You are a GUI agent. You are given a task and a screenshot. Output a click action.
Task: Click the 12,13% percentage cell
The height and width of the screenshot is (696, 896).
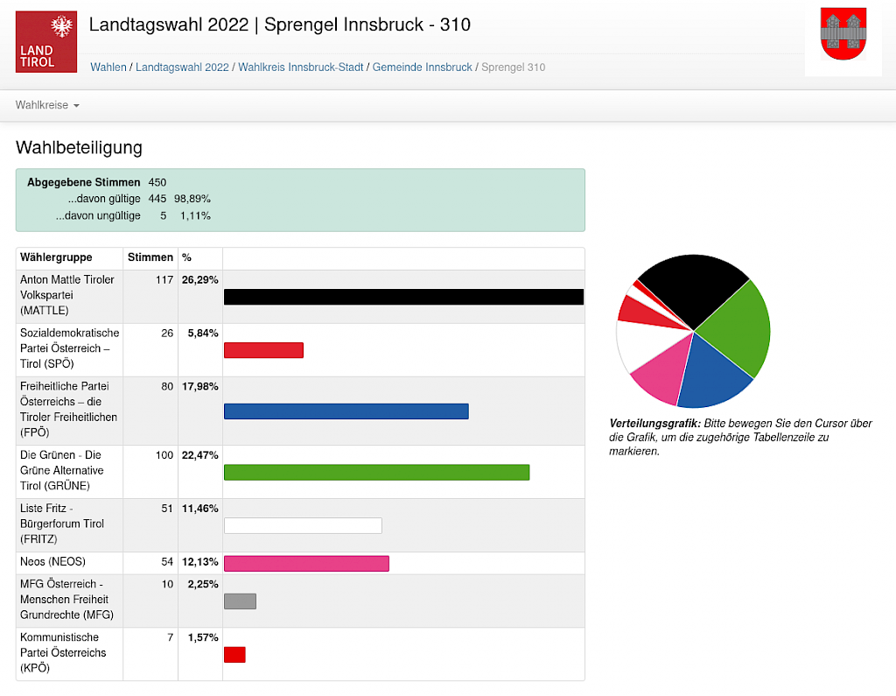tap(200, 561)
